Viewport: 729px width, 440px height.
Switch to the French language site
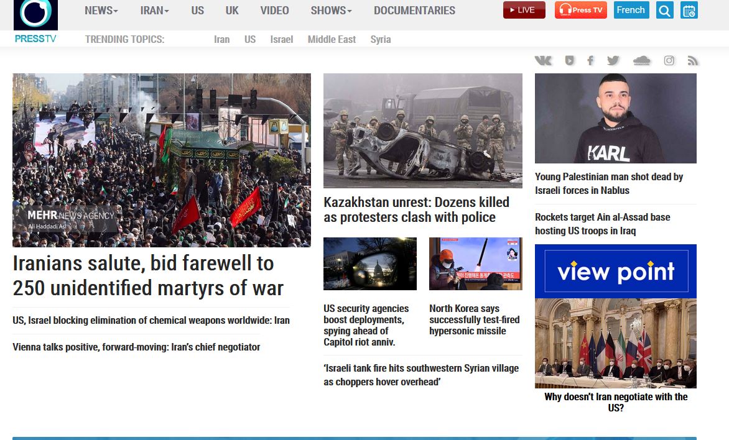[x=631, y=10]
